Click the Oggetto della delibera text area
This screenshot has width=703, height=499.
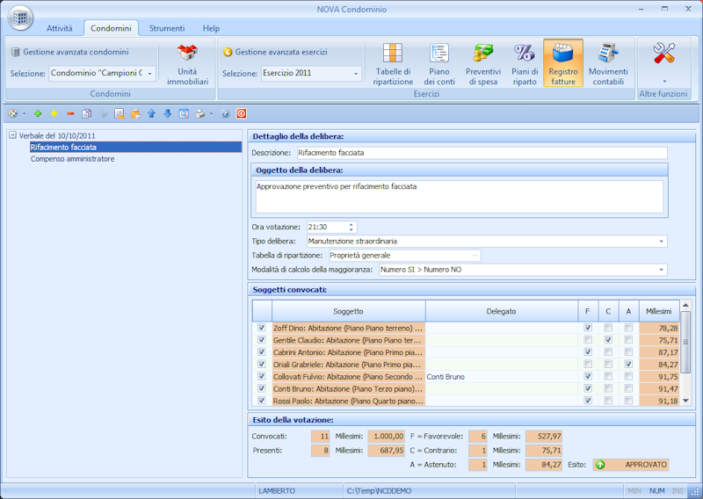[x=460, y=197]
